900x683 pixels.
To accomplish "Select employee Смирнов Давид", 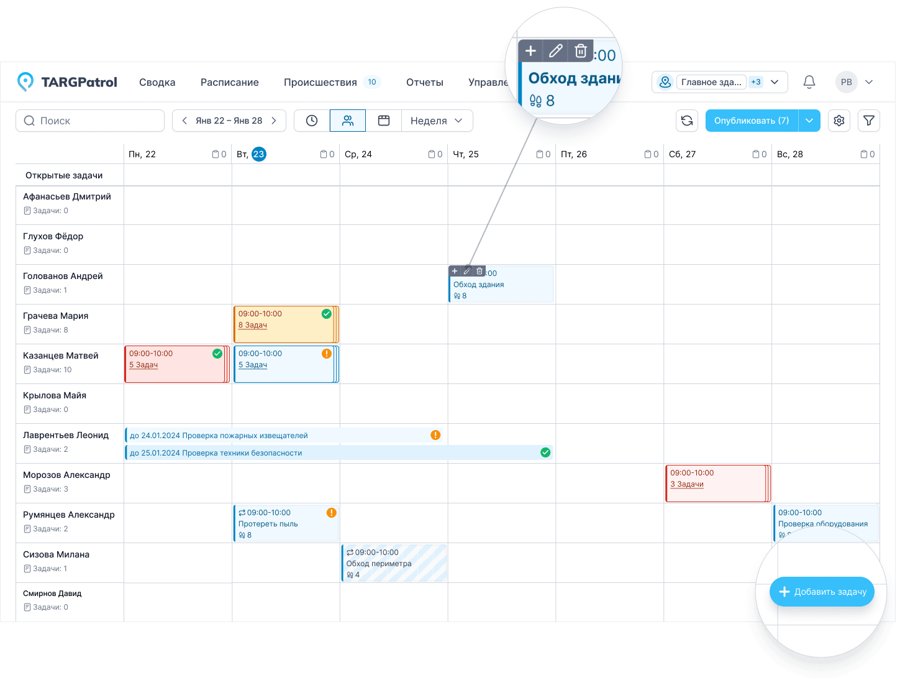I will click(52, 594).
